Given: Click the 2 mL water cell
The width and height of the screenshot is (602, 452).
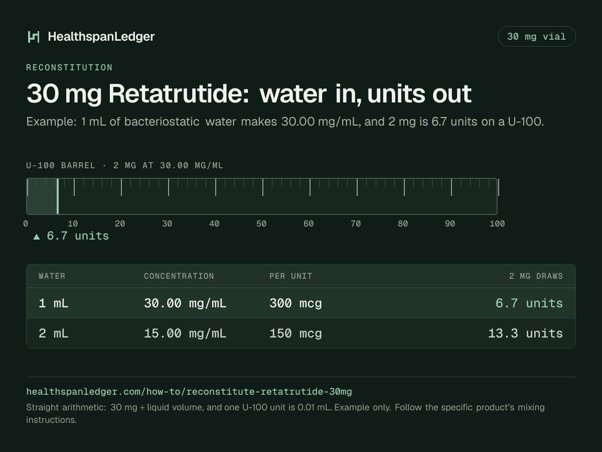Looking at the screenshot, I should point(54,333).
